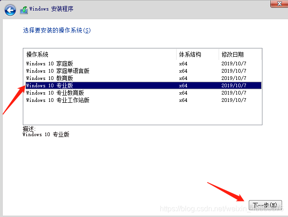The width and height of the screenshot is (288, 217).
Task: Click the 修改日期 column header
Action: coord(240,54)
